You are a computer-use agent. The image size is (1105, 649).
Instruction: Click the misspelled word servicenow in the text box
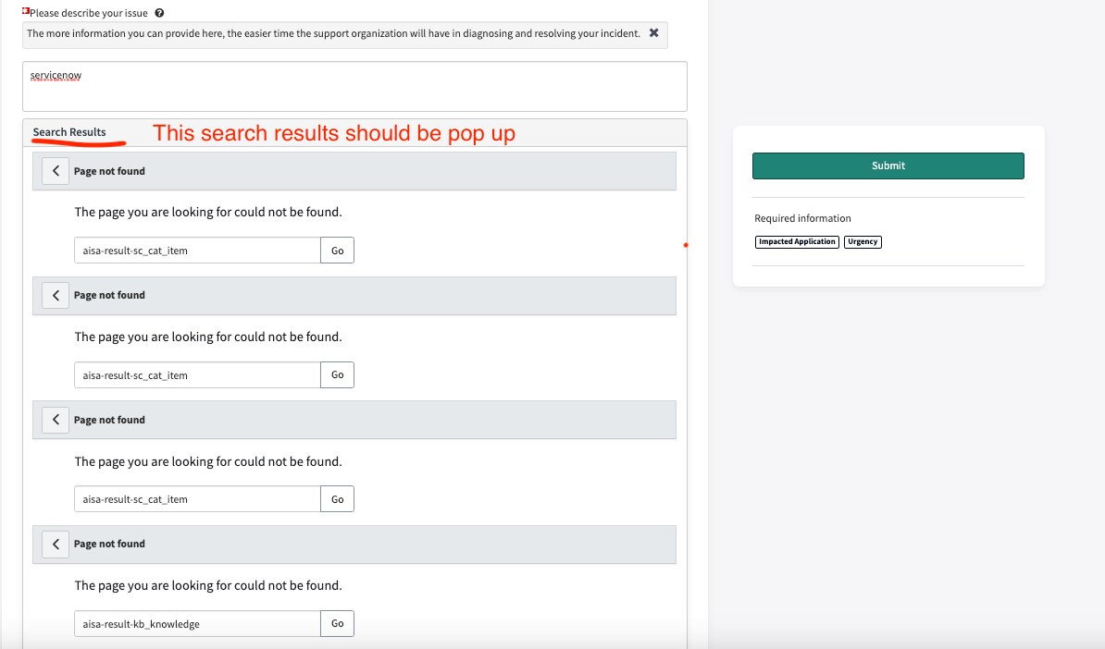(x=56, y=75)
